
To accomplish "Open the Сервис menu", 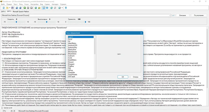I will [47, 4].
